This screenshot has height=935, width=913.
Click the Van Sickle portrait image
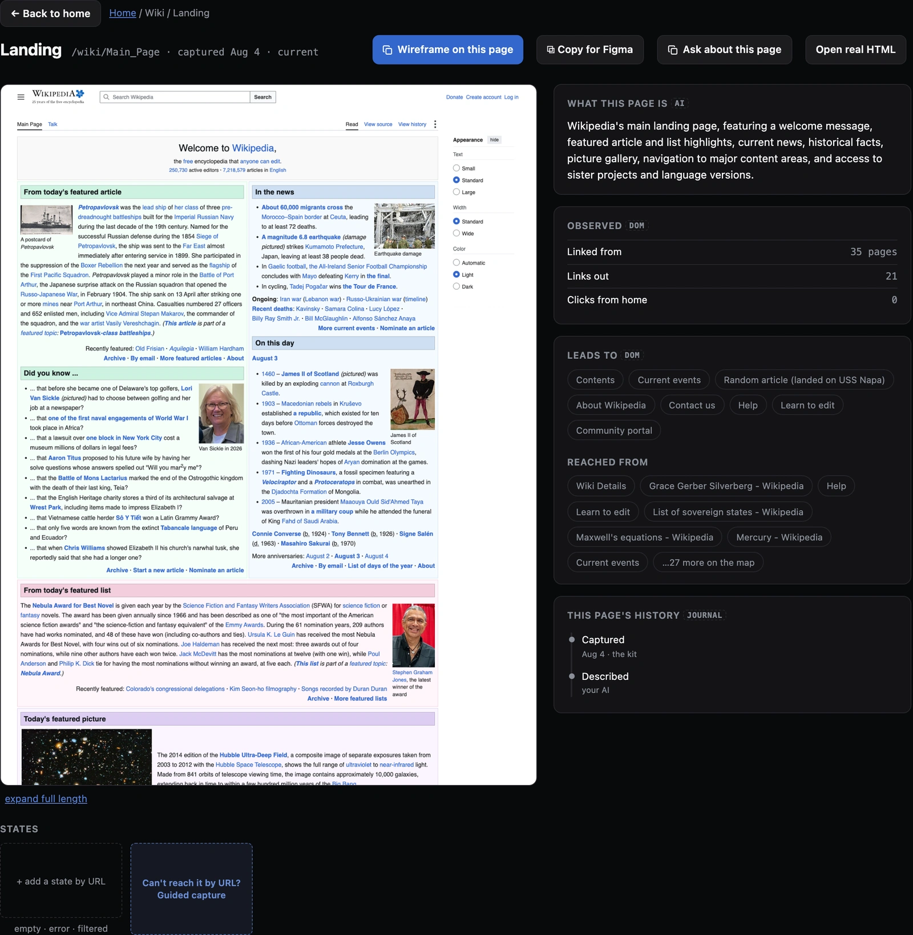coord(221,414)
